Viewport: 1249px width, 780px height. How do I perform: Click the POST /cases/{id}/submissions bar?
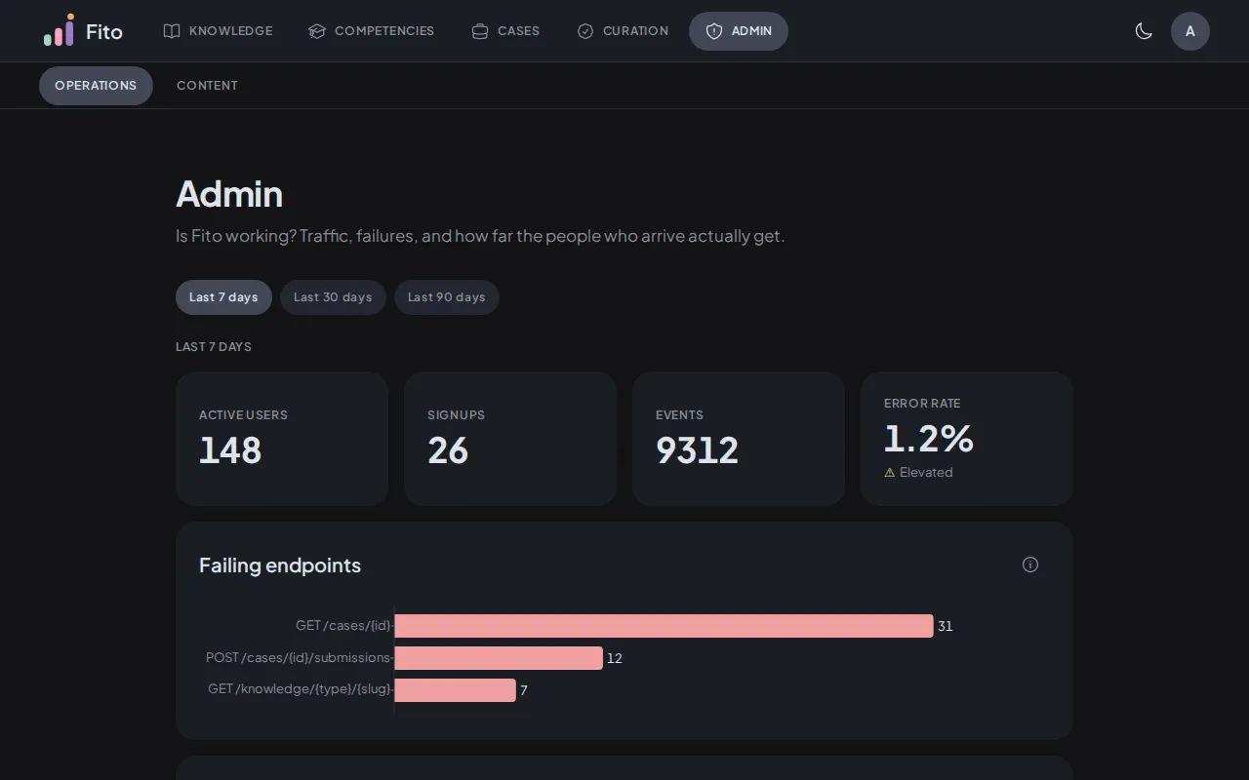point(499,658)
